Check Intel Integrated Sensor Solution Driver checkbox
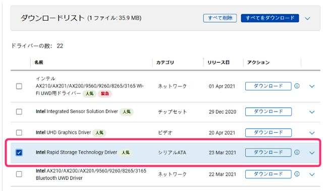323x191 pixels. click(x=19, y=112)
